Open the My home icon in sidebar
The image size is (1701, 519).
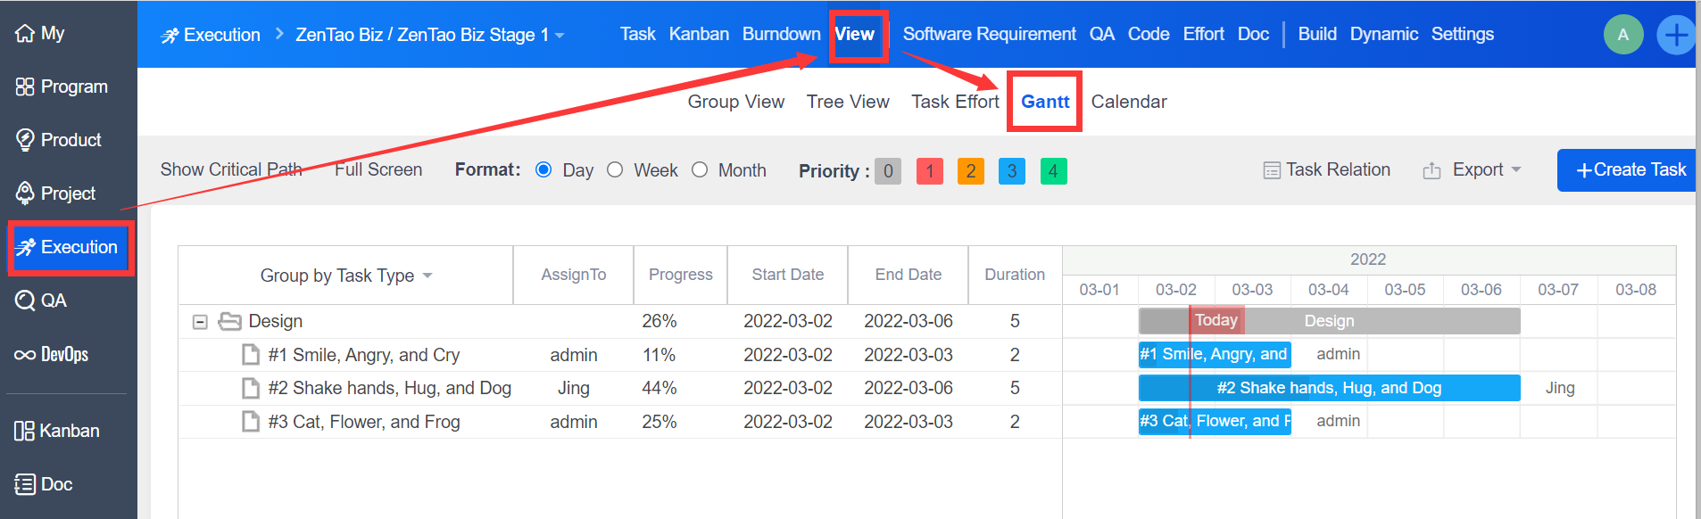tap(25, 33)
